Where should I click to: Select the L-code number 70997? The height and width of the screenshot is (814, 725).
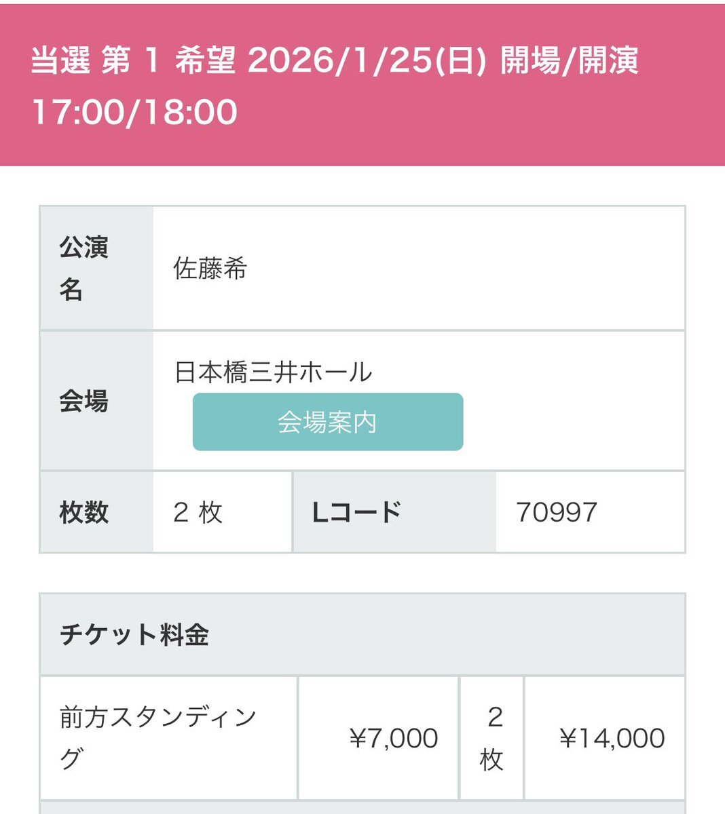pos(557,512)
